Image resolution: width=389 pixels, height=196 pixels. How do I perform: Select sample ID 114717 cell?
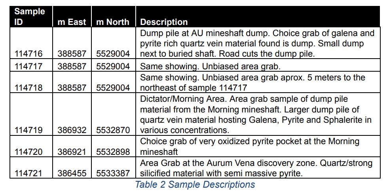tap(29, 66)
